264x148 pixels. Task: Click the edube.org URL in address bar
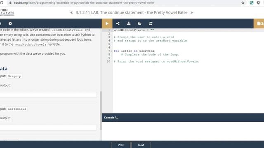click(84, 3)
